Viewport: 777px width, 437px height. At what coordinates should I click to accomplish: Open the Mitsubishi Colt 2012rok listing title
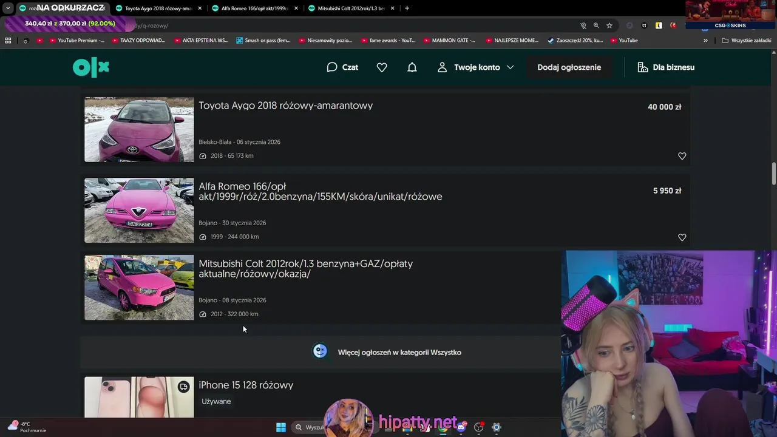point(305,268)
